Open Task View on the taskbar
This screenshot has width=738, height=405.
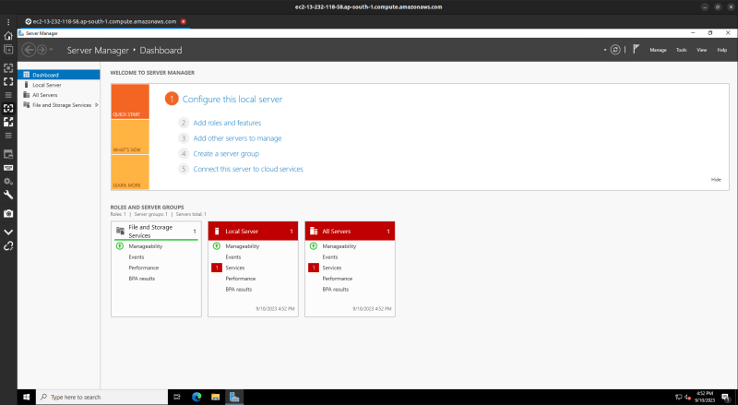coord(177,397)
